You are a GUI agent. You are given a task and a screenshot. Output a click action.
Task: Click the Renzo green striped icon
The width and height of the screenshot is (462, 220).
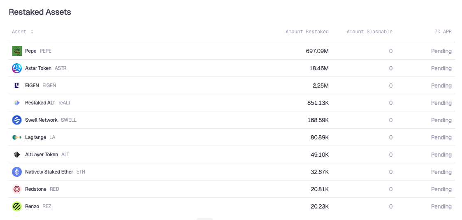coord(17,206)
